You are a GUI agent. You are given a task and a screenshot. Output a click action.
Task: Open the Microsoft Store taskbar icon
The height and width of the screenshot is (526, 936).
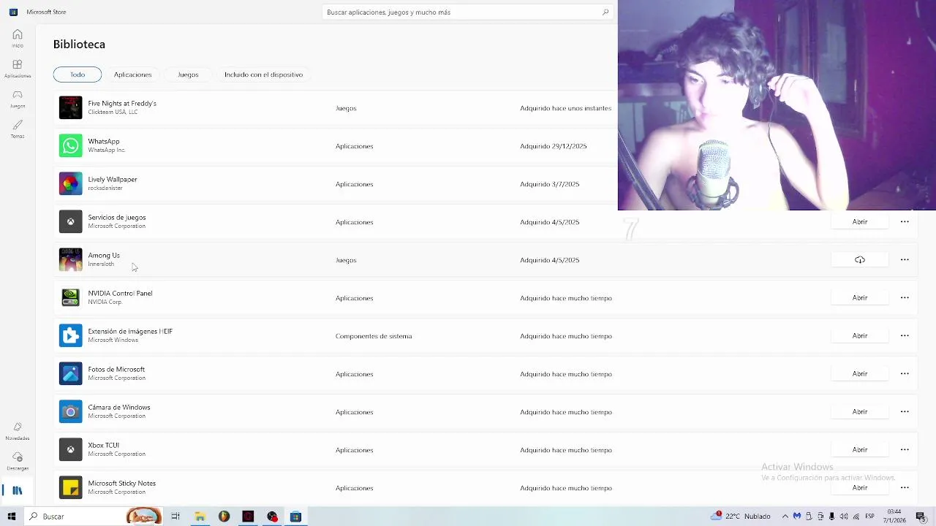click(295, 517)
